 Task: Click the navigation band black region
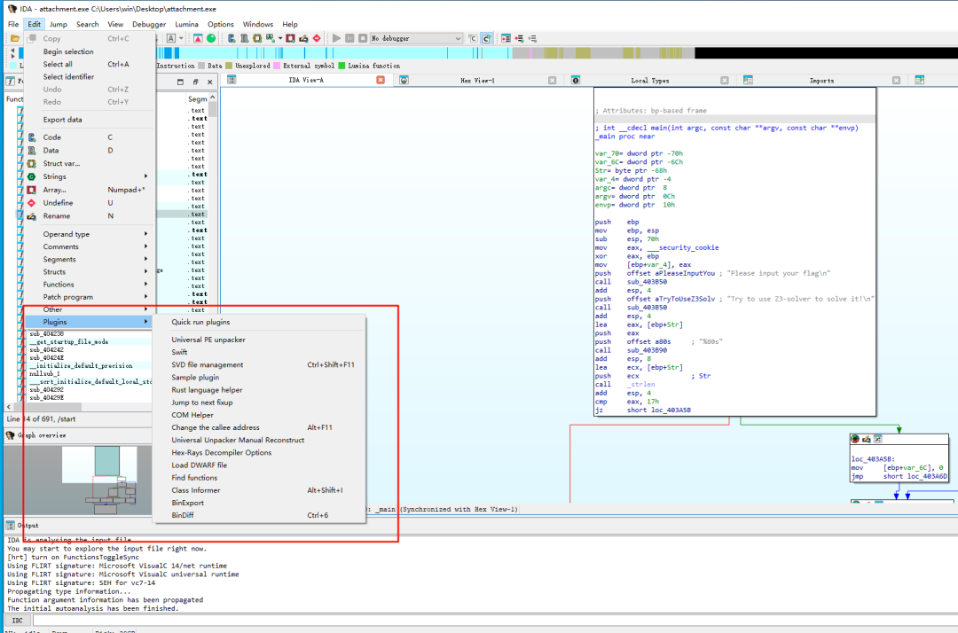coord(826,53)
